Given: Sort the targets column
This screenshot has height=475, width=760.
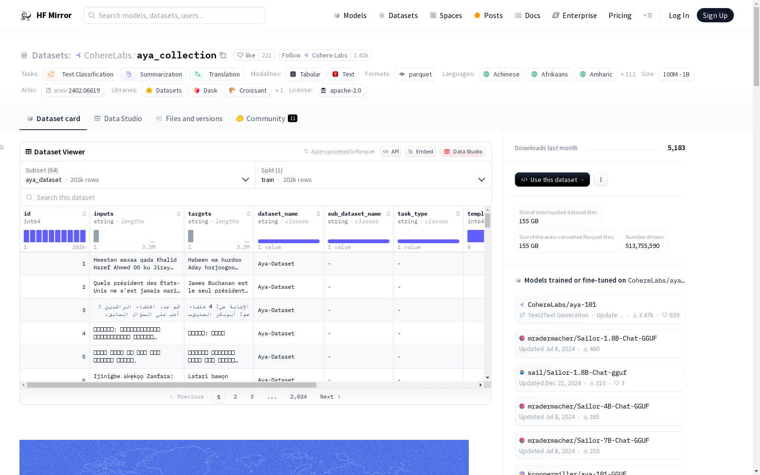Looking at the screenshot, I should coord(248,214).
